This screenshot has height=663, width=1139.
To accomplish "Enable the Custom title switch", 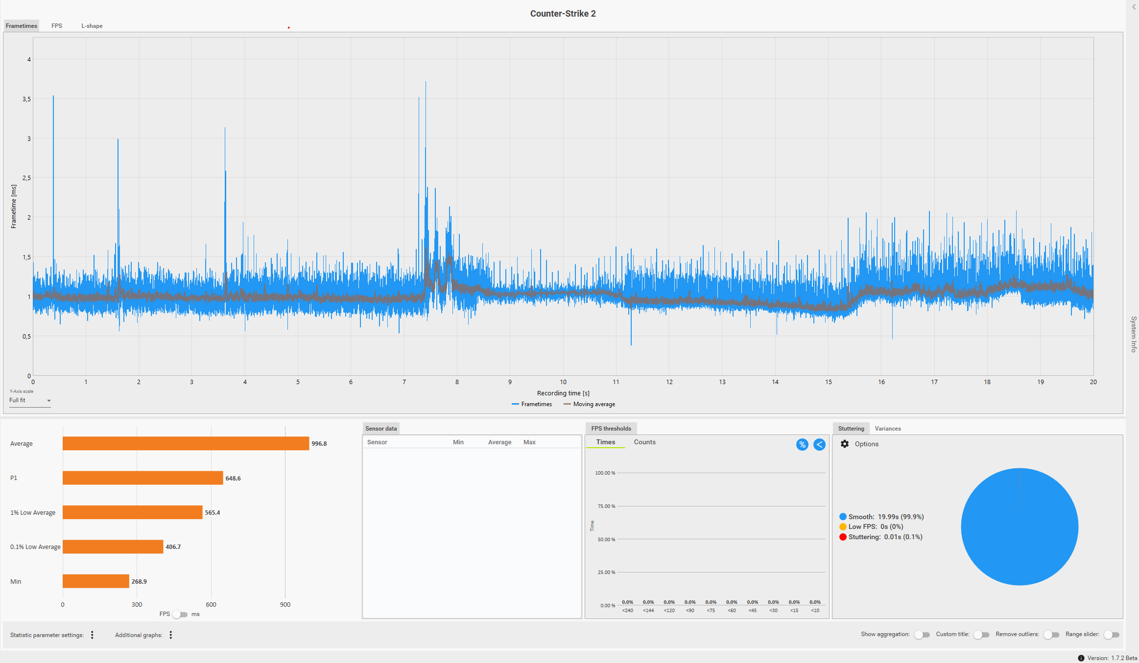I will click(x=981, y=635).
